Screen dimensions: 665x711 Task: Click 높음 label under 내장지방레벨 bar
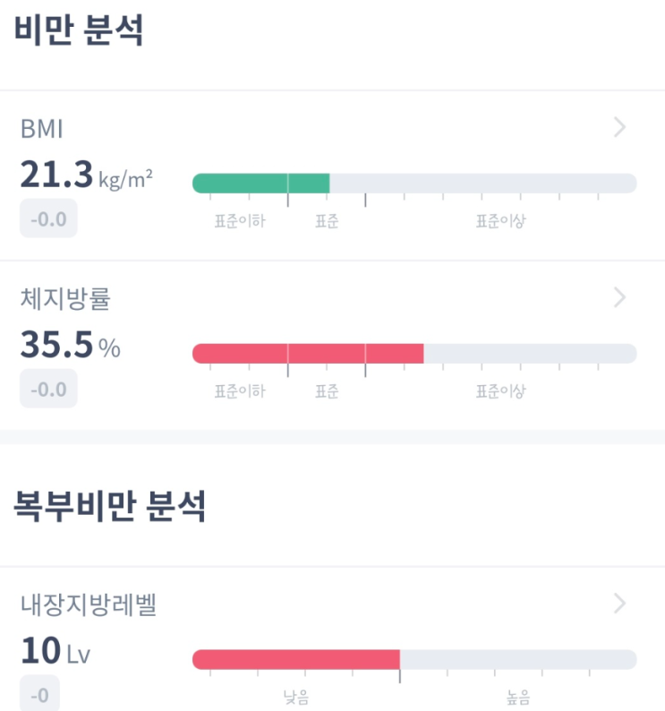517,698
